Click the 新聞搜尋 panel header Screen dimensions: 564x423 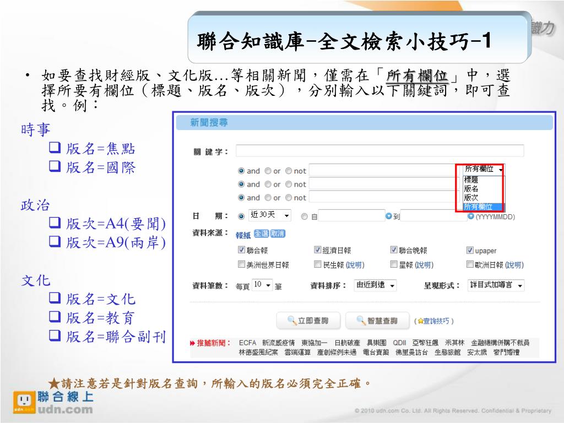point(364,123)
